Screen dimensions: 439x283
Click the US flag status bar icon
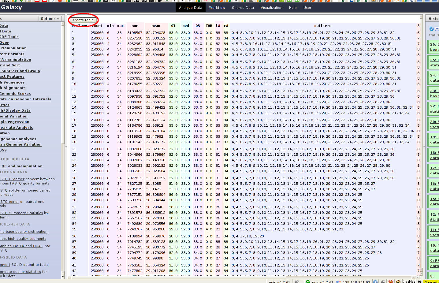tap(339, 281)
